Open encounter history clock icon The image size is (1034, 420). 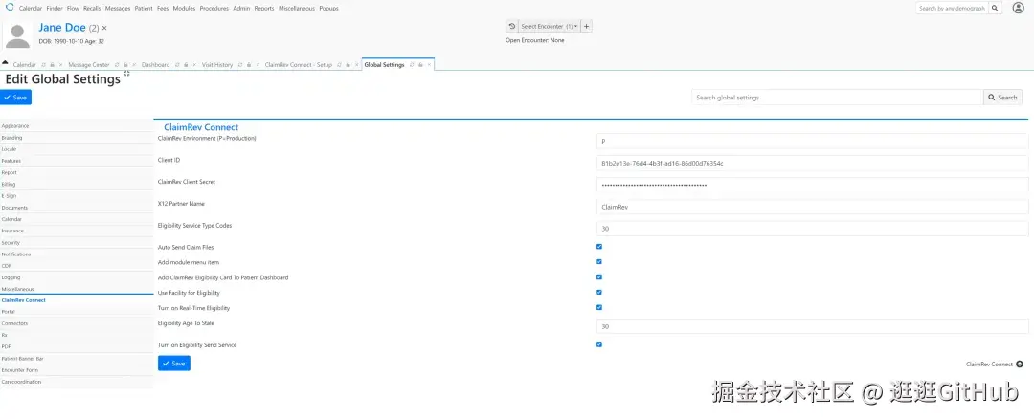pos(511,27)
